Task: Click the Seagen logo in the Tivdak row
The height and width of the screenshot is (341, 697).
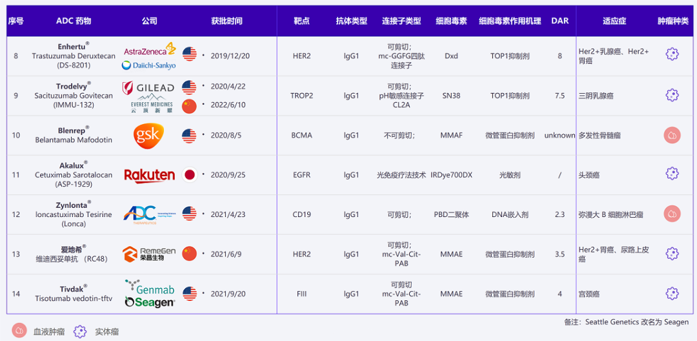Action: coord(149,302)
